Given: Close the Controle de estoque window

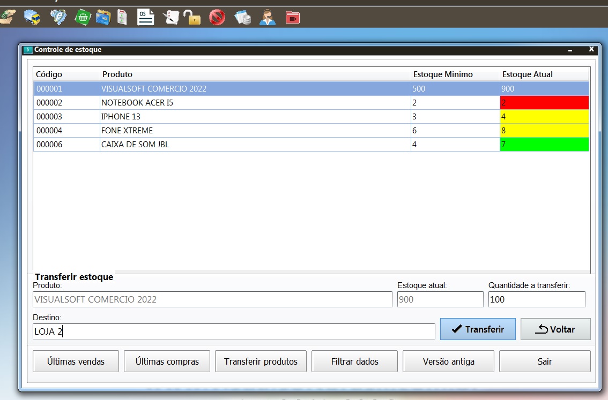Looking at the screenshot, I should pyautogui.click(x=591, y=49).
